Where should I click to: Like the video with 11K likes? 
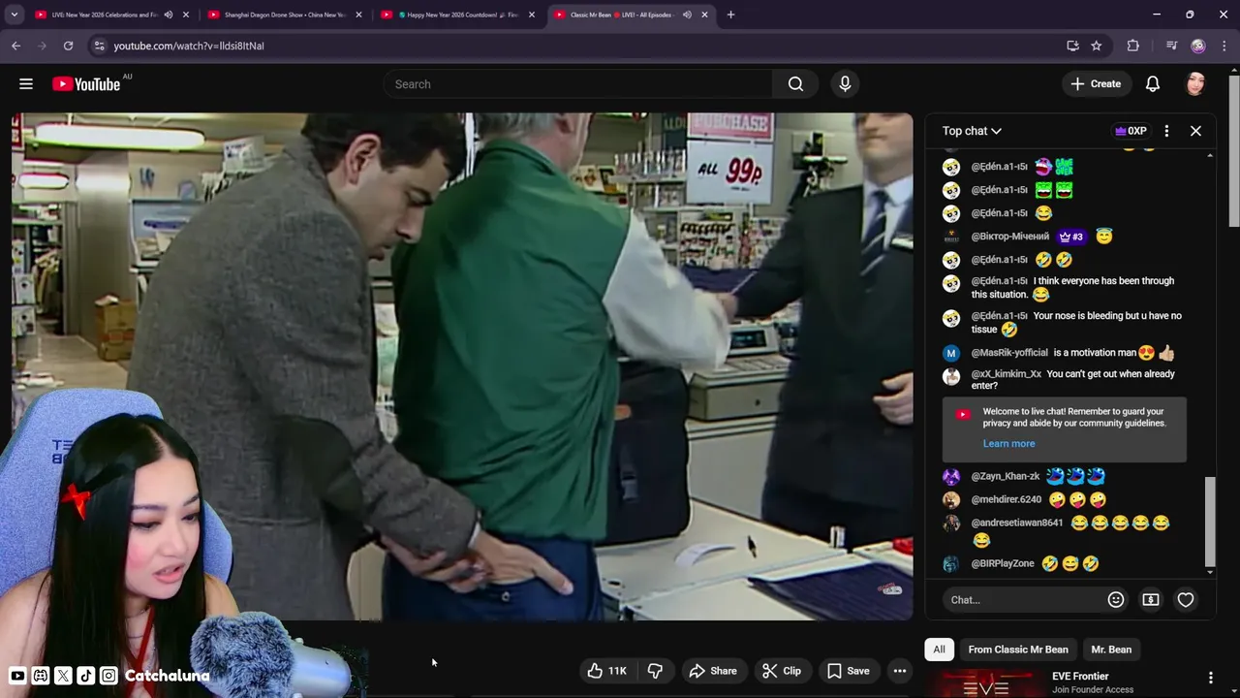[606, 671]
